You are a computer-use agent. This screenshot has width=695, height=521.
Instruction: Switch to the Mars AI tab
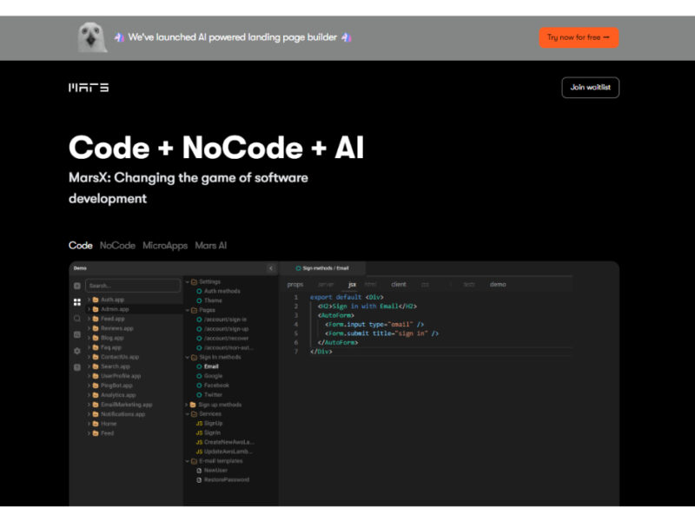[210, 246]
